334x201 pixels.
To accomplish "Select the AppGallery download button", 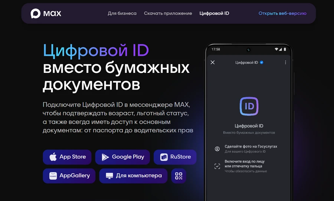I will pos(69,176).
